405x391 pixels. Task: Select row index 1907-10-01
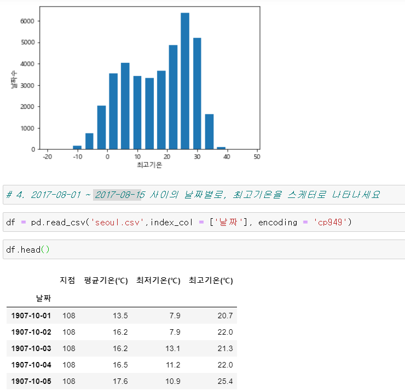click(x=31, y=316)
